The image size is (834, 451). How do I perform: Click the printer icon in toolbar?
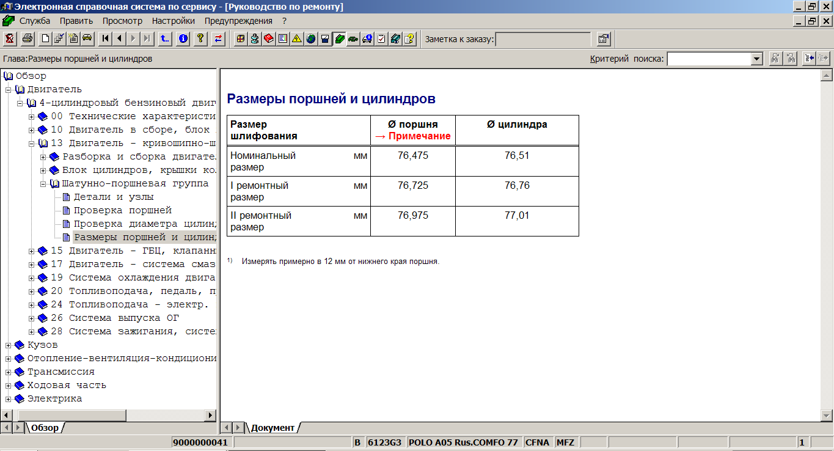27,39
